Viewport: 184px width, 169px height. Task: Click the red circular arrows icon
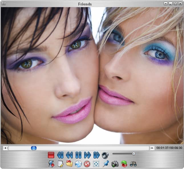pyautogui.click(x=87, y=164)
